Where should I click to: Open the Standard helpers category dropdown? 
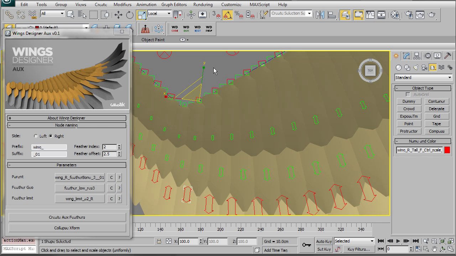coord(423,78)
